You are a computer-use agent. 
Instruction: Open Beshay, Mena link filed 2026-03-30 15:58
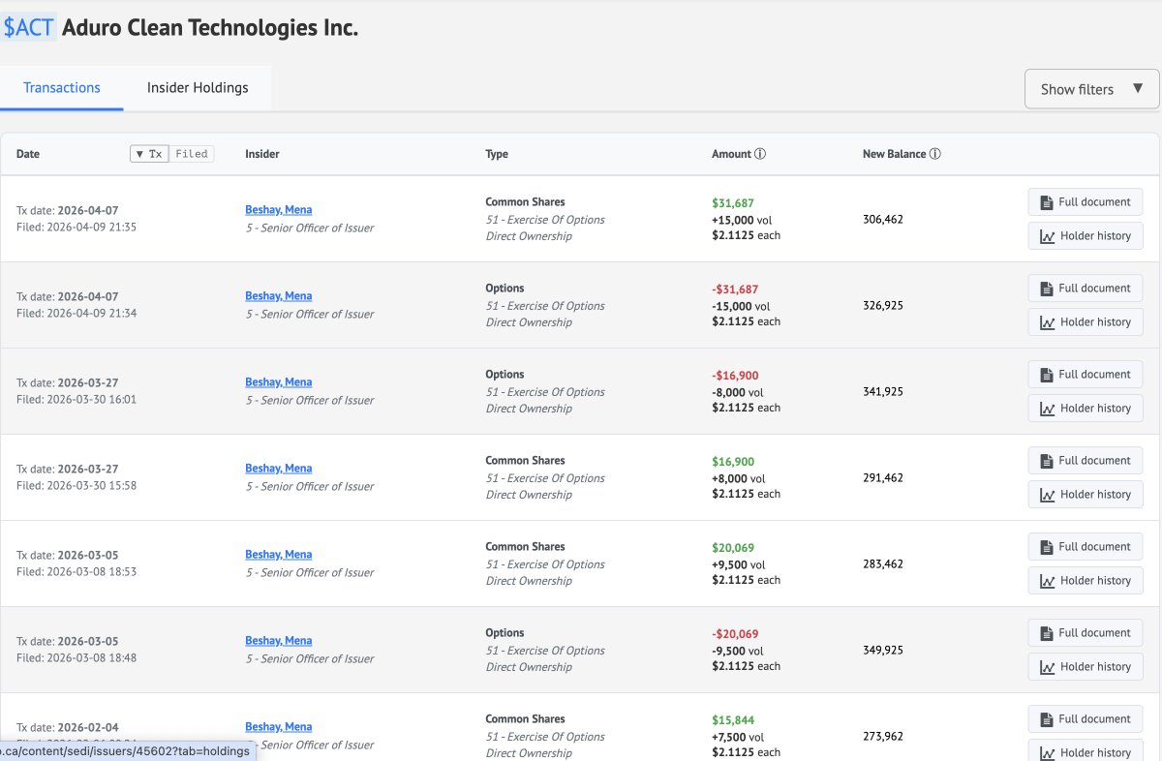tap(278, 469)
